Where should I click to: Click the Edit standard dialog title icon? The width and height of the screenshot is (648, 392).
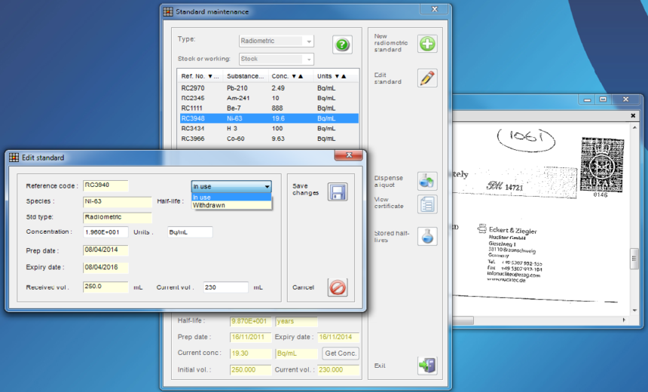click(14, 158)
